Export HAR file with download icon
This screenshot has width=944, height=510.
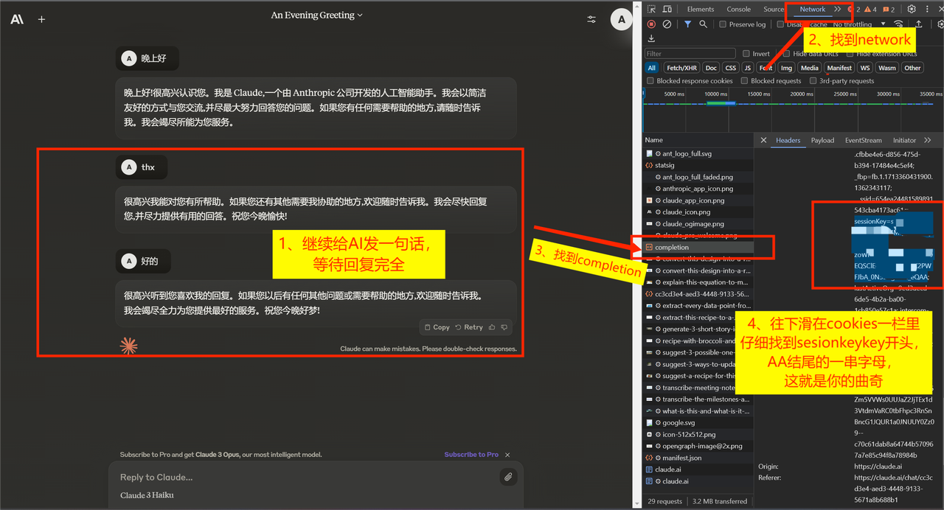coord(651,38)
